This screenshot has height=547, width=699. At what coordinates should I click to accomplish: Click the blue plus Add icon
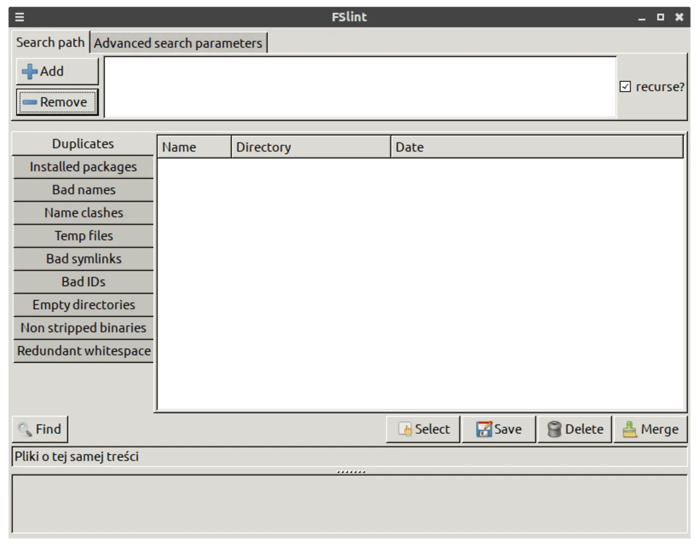coord(29,71)
